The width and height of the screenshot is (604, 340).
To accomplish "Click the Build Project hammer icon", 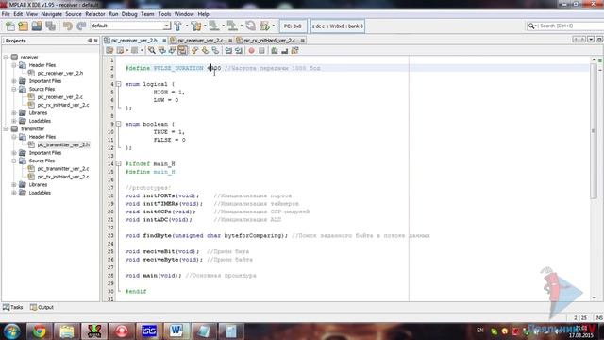I will click(x=178, y=25).
